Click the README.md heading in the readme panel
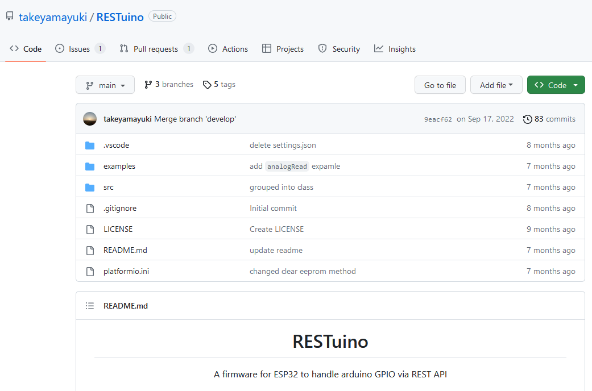Screen dimensions: 592x391 click(126, 306)
